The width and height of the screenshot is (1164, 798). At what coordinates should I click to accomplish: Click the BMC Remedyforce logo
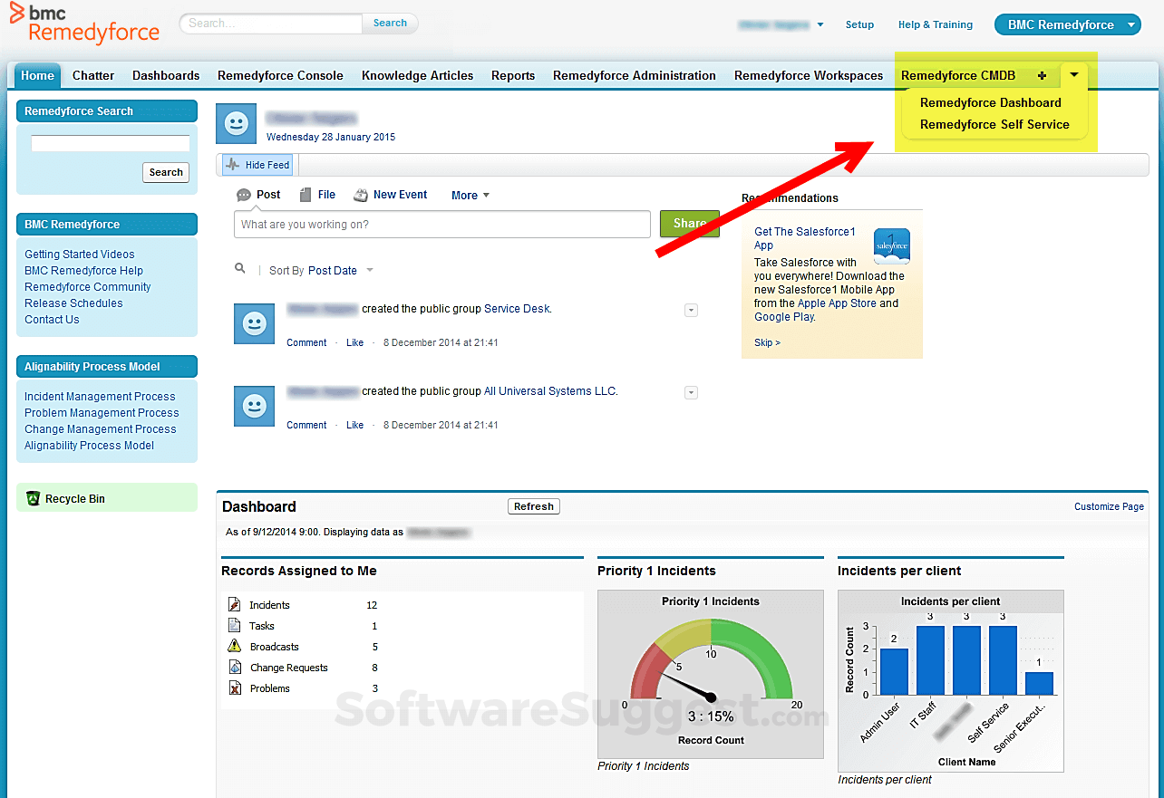(x=84, y=24)
